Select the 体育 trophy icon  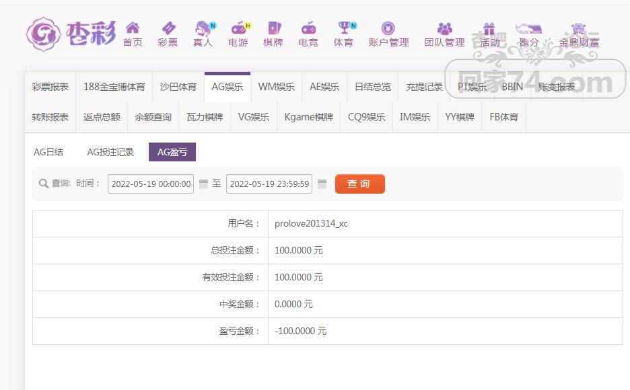click(344, 28)
